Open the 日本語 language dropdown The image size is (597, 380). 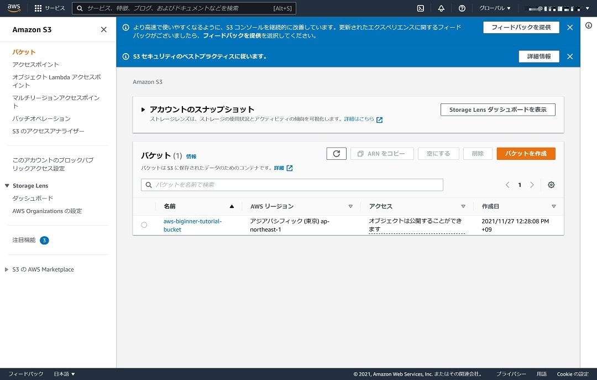[64, 374]
